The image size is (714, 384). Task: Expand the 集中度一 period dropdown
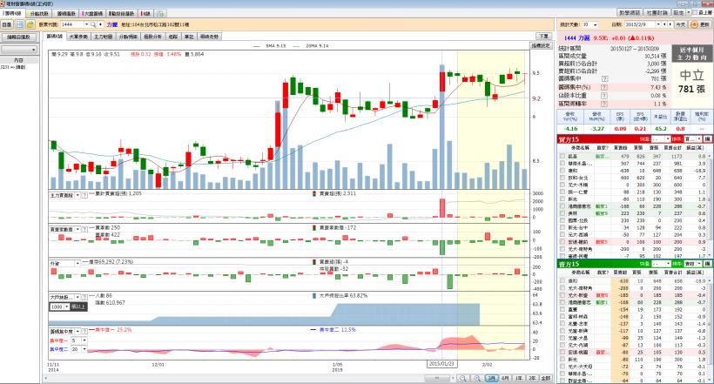(x=82, y=340)
